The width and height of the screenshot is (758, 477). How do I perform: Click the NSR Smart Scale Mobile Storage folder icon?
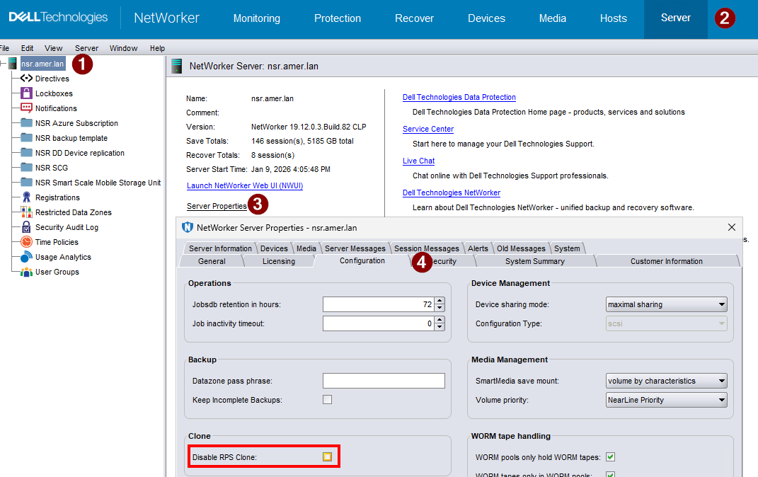pyautogui.click(x=26, y=182)
